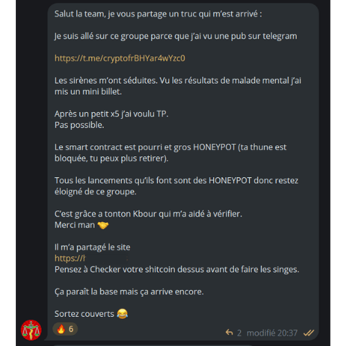Screen dimensions: 346x346
Task: Click the Tous les lancements paragraph
Action: click(176, 186)
